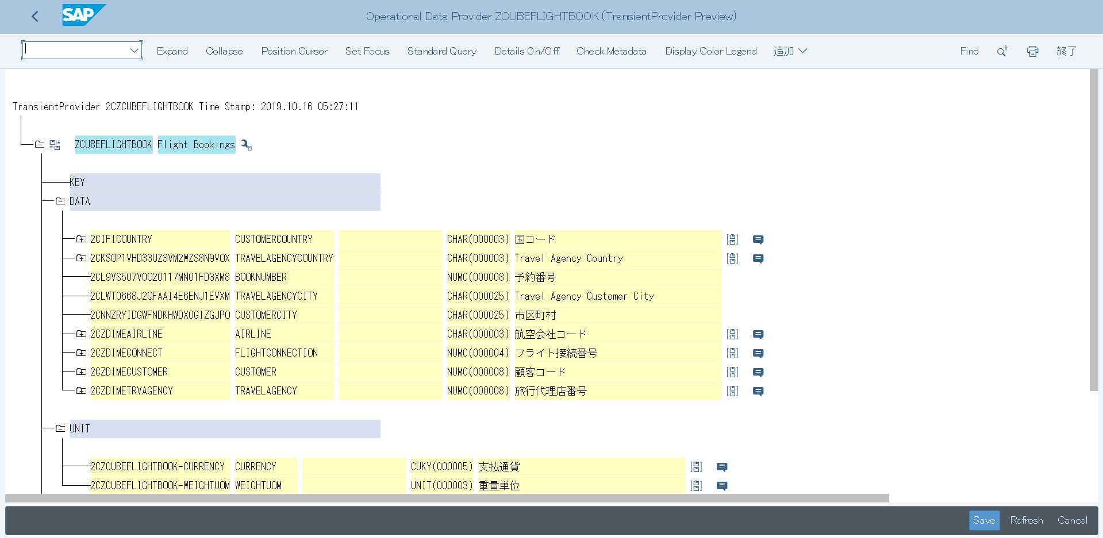Image resolution: width=1103 pixels, height=538 pixels.
Task: Collapse the UNIT folder node
Action: pyautogui.click(x=60, y=428)
